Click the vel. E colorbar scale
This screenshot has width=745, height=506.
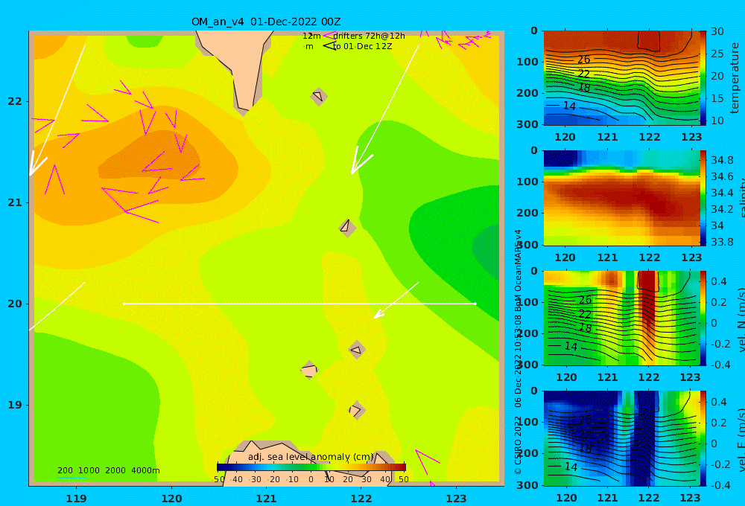click(703, 438)
